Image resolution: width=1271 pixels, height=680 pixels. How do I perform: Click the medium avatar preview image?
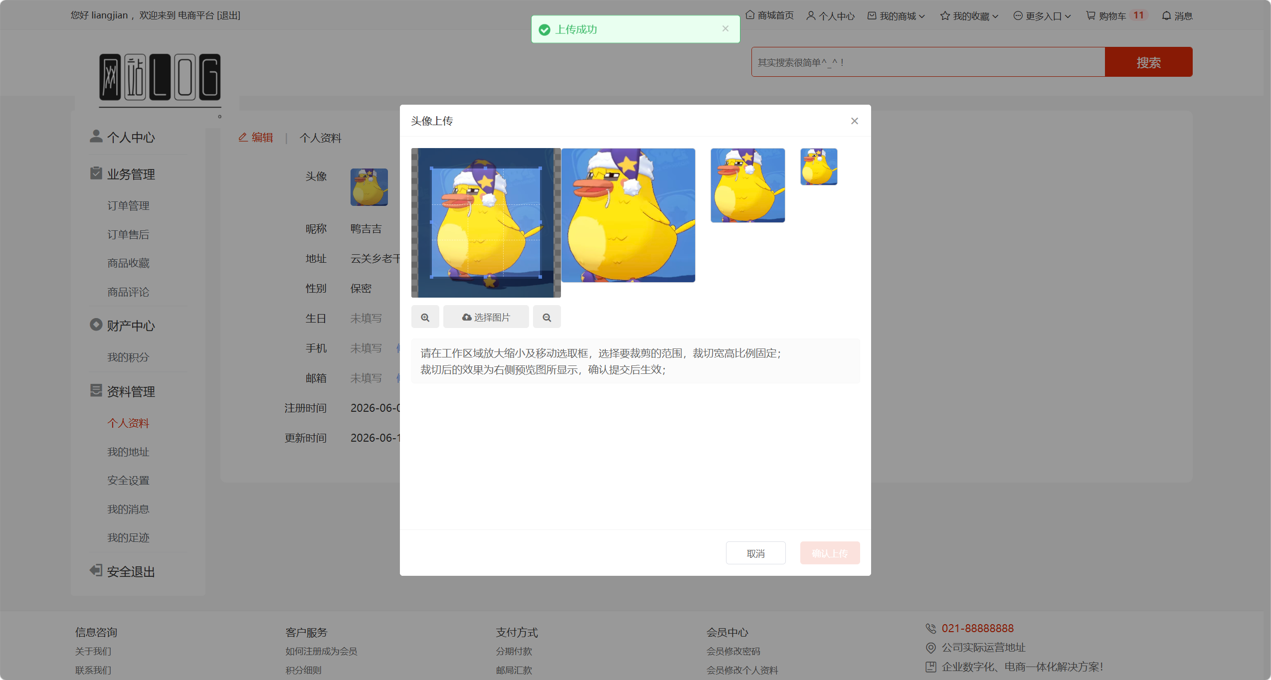pyautogui.click(x=747, y=185)
